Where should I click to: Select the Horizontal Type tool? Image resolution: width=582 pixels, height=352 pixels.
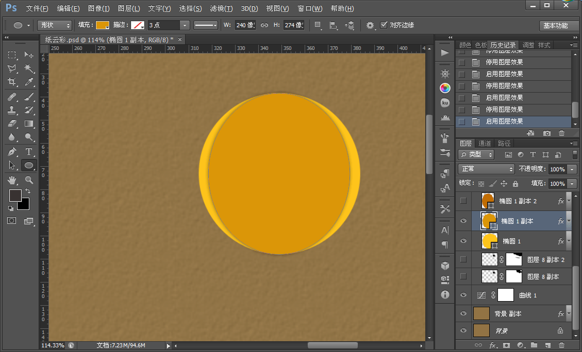tap(29, 151)
